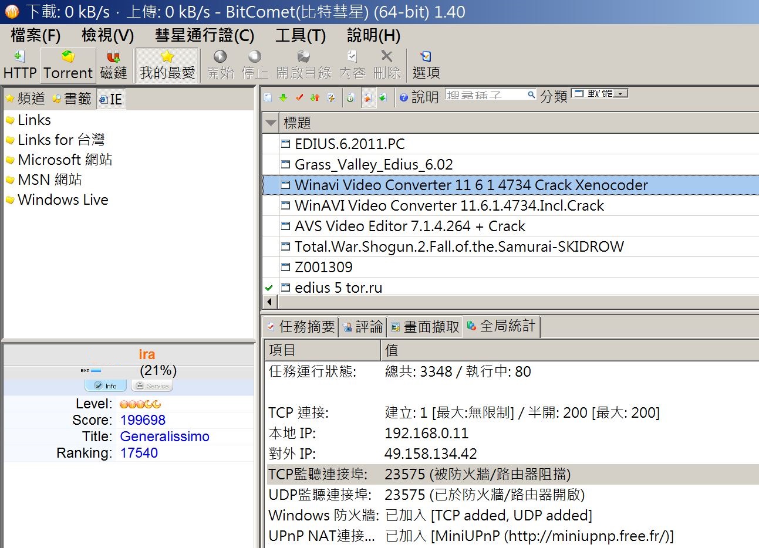
Task: Switch to the 書籤 bookmarks tab
Action: coord(72,99)
